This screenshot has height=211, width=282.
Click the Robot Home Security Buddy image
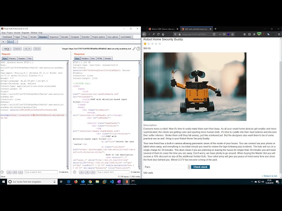[195, 87]
